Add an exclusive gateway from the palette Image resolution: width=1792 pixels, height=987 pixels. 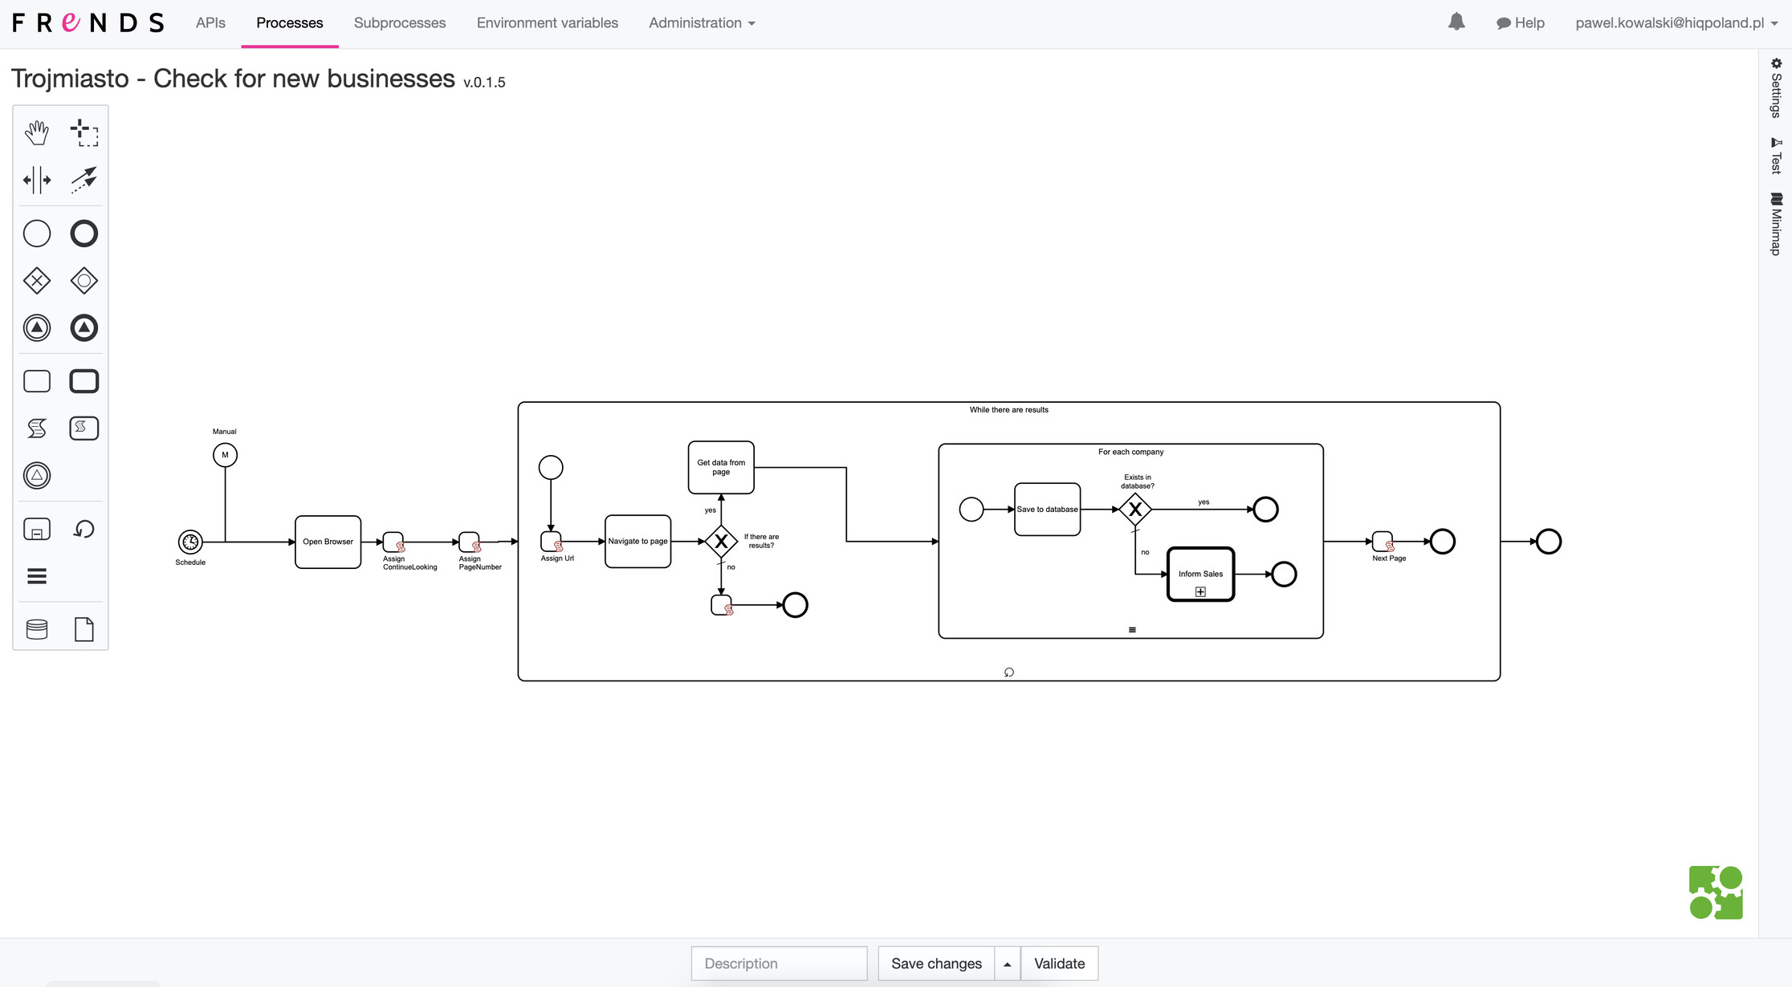tap(37, 281)
